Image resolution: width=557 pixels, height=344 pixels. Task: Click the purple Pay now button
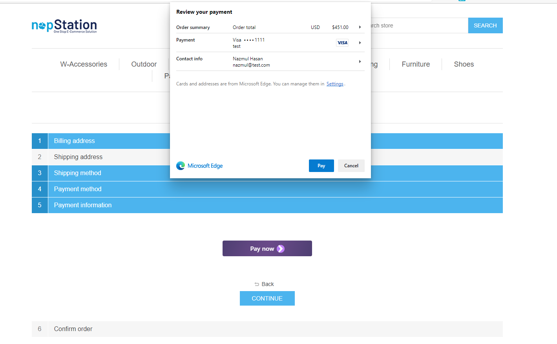pos(267,248)
